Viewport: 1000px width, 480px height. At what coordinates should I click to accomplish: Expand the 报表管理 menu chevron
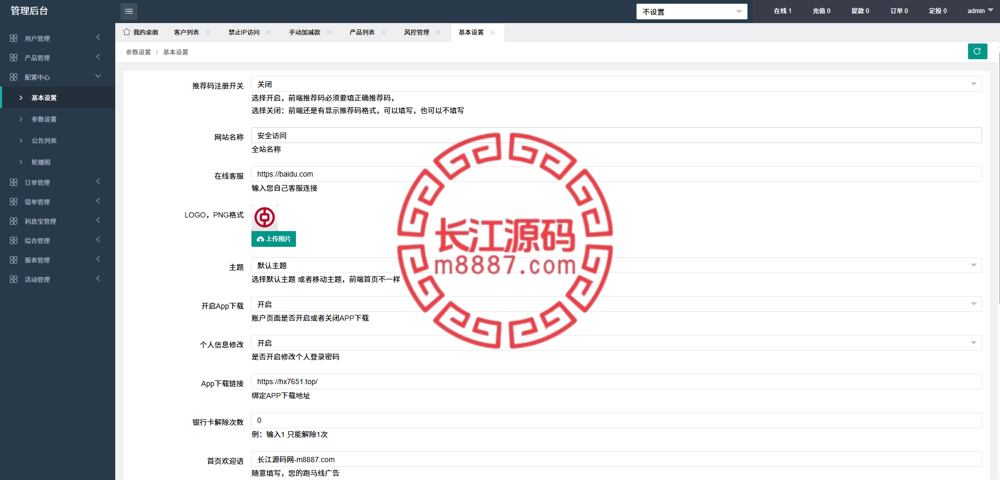point(98,259)
